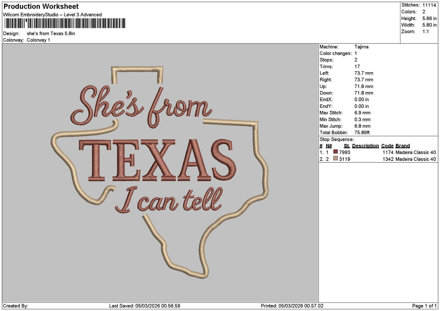Image resolution: width=440 pixels, height=311 pixels.
Task: Click the Page 1 of 1 indicator
Action: [424, 306]
